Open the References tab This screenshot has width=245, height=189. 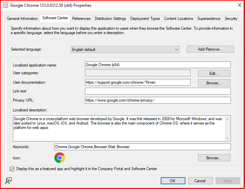click(81, 19)
